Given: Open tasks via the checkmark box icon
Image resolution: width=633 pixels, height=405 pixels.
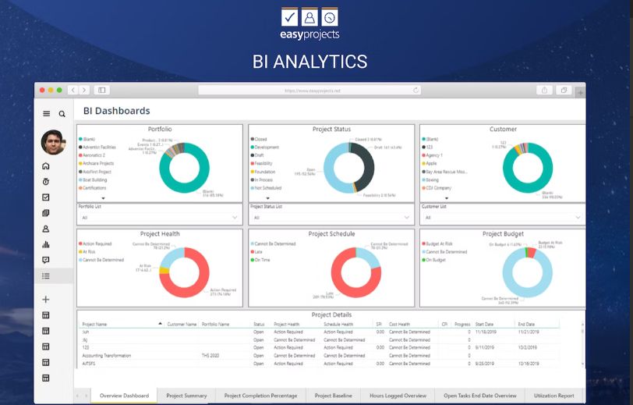Looking at the screenshot, I should pos(46,197).
